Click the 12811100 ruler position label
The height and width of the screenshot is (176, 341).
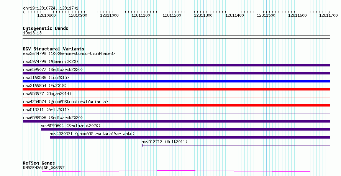click(x=141, y=15)
